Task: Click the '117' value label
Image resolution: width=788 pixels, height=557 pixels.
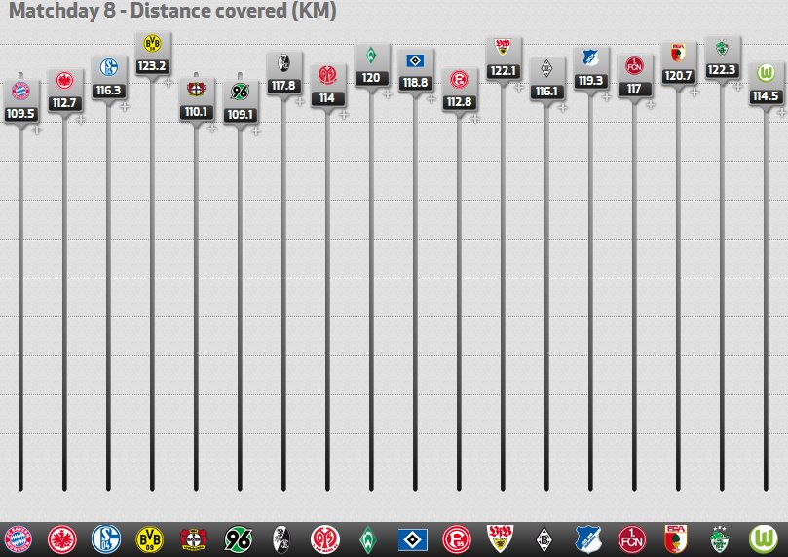Action: click(x=634, y=89)
